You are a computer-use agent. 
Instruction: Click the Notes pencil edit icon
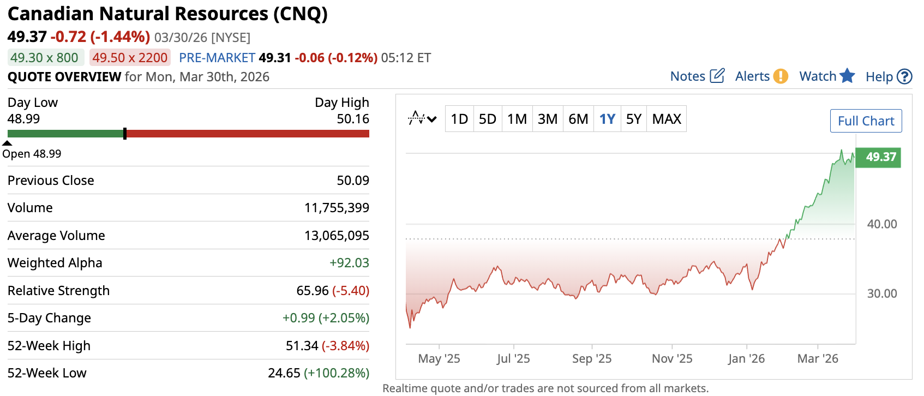tap(717, 76)
